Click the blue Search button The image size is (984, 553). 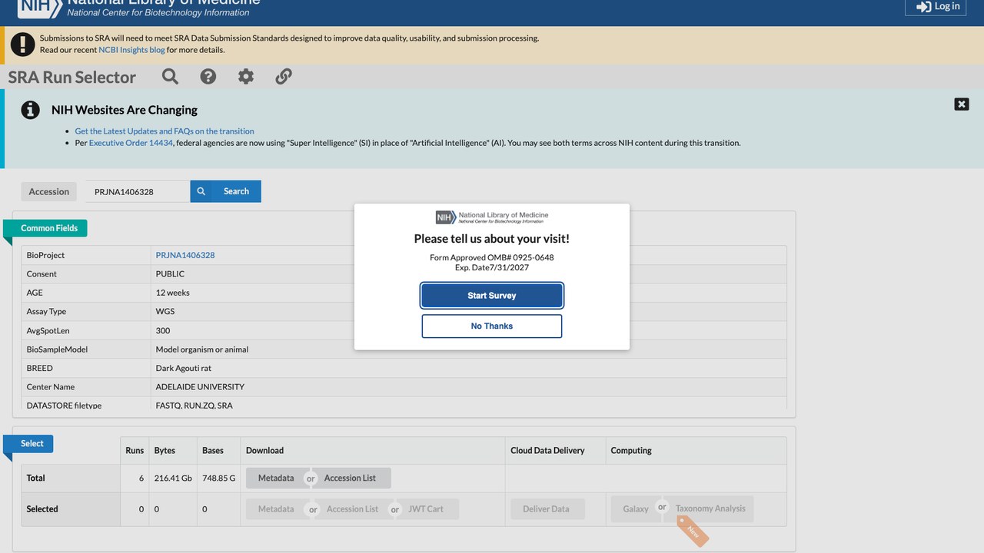tap(226, 191)
